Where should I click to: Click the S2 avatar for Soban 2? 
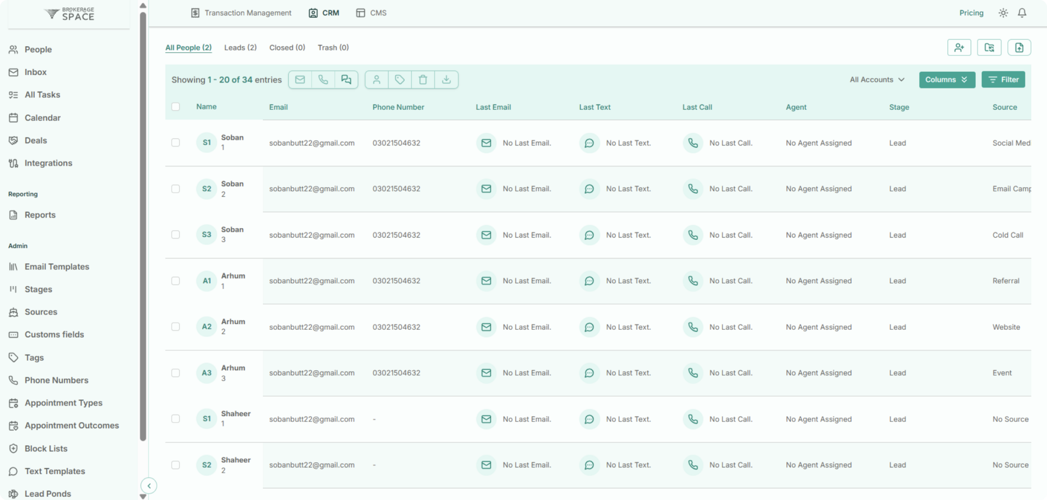(207, 189)
